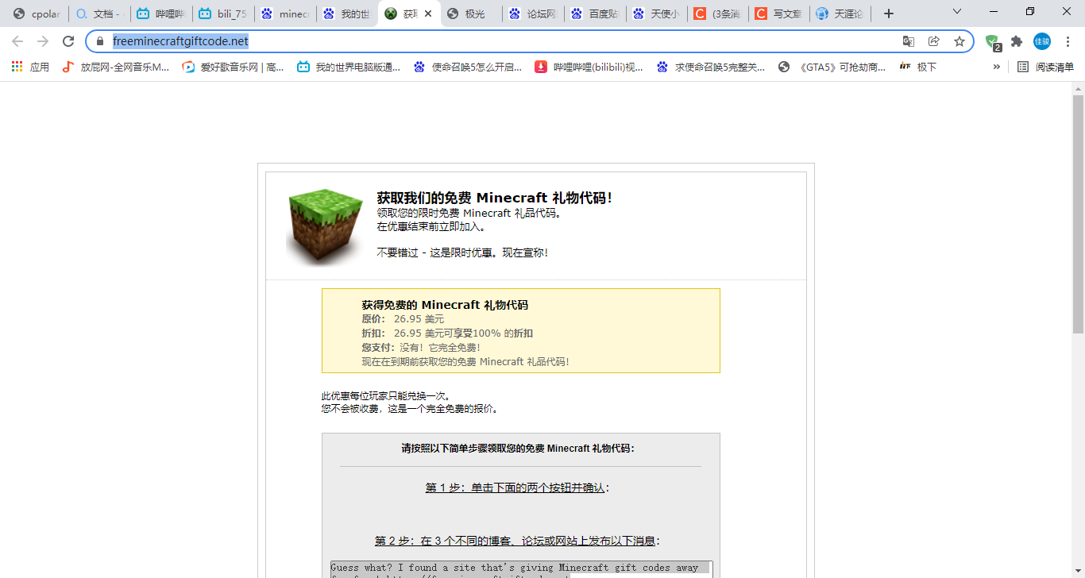This screenshot has width=1085, height=578.
Task: Open the 论坛网 tab
Action: 532,13
